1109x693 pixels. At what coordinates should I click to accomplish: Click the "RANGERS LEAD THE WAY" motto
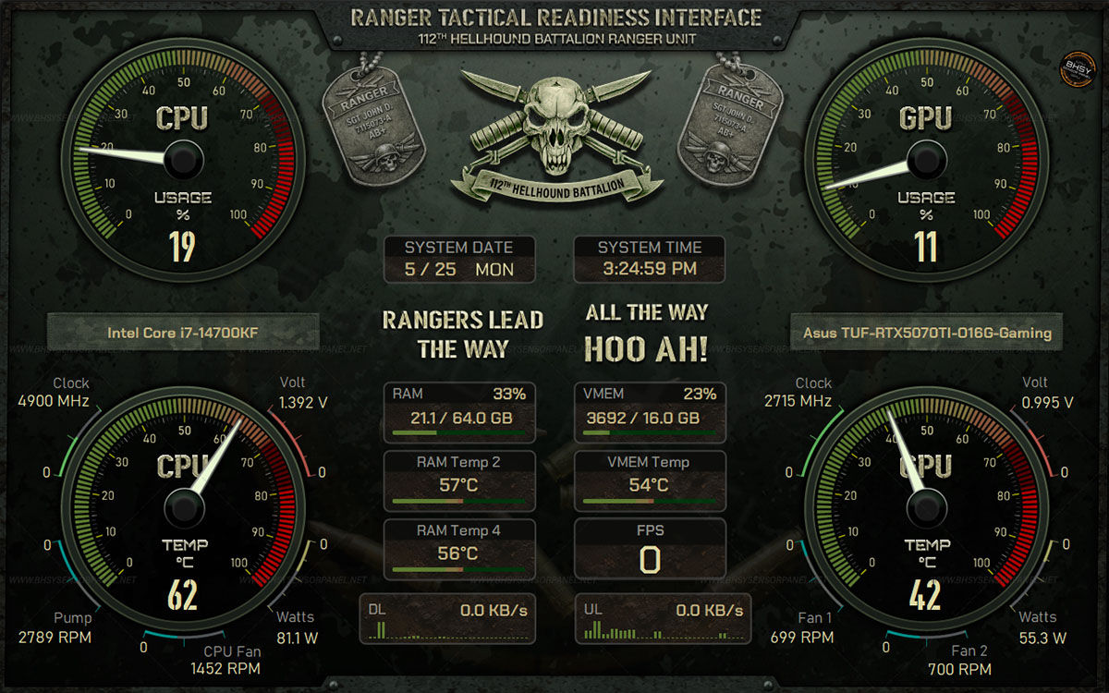(463, 334)
